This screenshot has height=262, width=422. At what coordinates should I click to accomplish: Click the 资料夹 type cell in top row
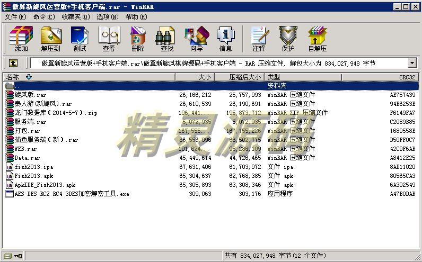277,86
